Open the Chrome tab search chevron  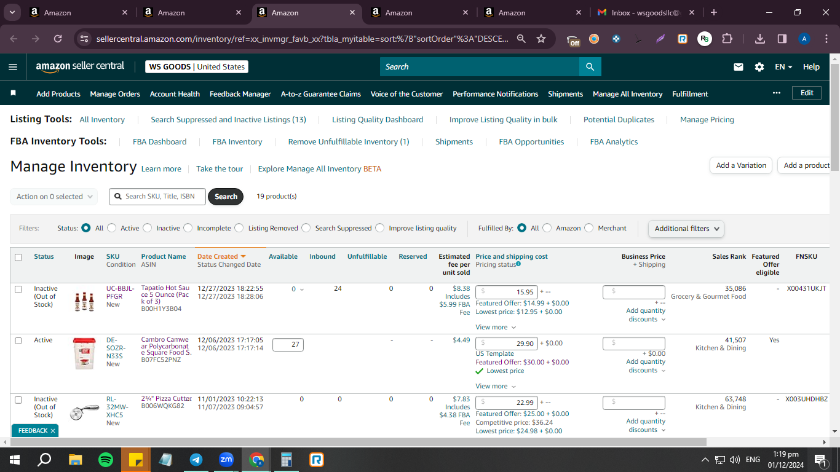click(x=12, y=12)
